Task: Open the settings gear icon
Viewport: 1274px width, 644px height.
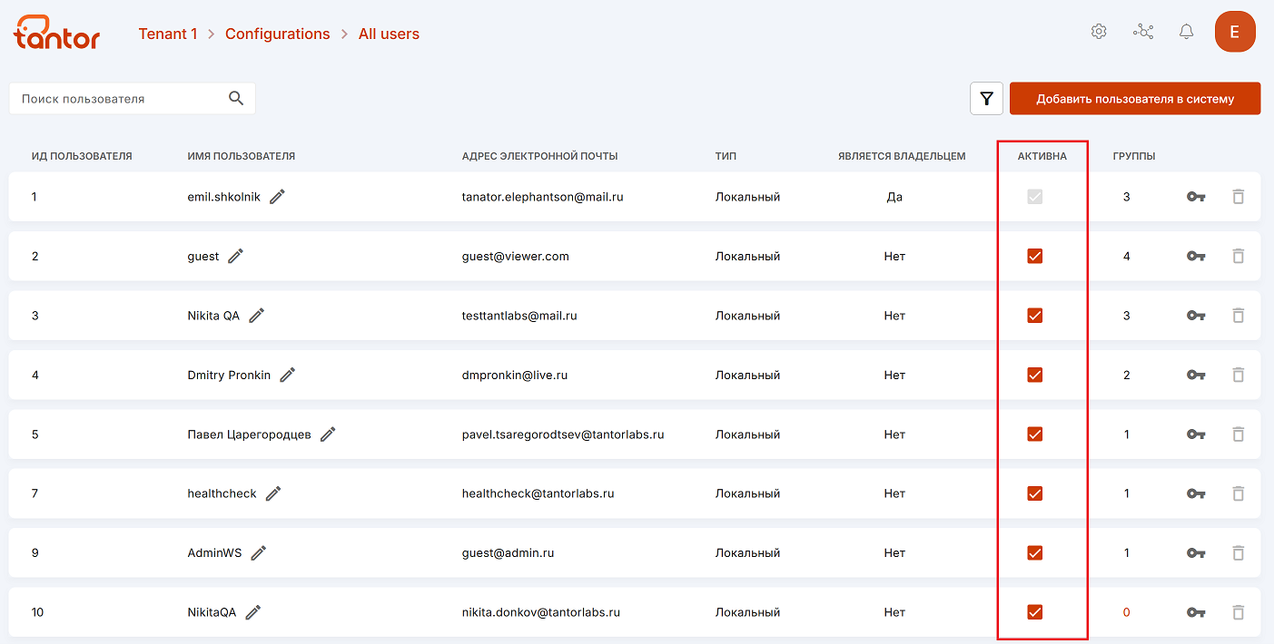Action: [x=1099, y=32]
